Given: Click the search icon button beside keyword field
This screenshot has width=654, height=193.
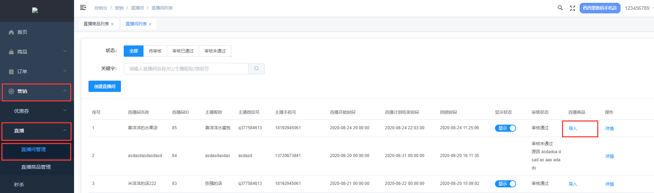Looking at the screenshot, I should (x=256, y=69).
